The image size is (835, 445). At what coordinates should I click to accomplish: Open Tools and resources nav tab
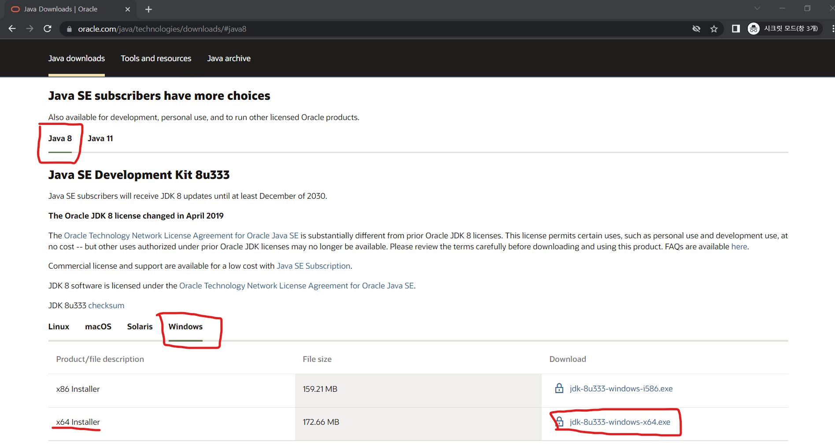tap(156, 58)
